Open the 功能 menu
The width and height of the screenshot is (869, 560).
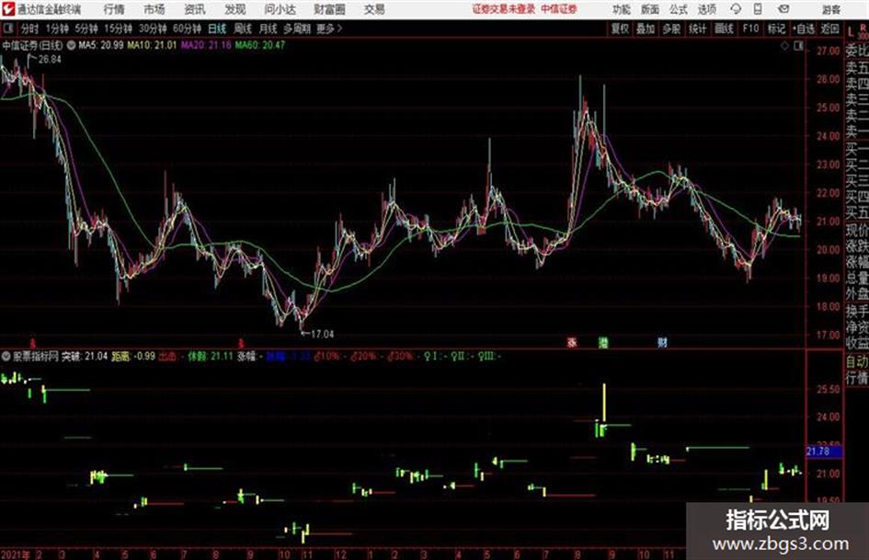(x=622, y=9)
